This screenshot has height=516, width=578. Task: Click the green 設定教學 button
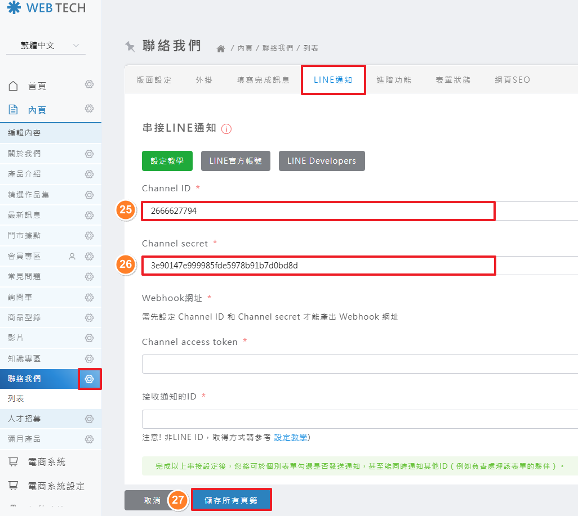[167, 161]
